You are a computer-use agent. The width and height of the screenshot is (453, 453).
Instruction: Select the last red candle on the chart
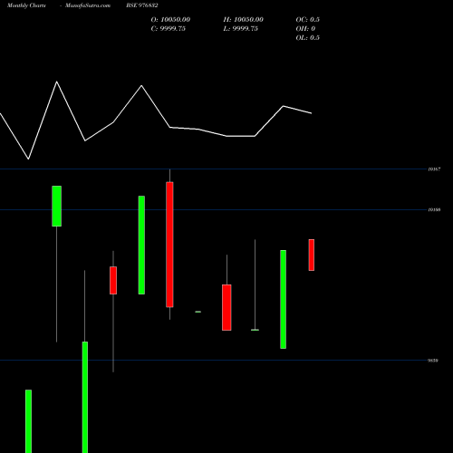312,255
